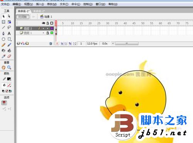
Task: Select the Subselection arrow tool
Action: tap(9, 16)
